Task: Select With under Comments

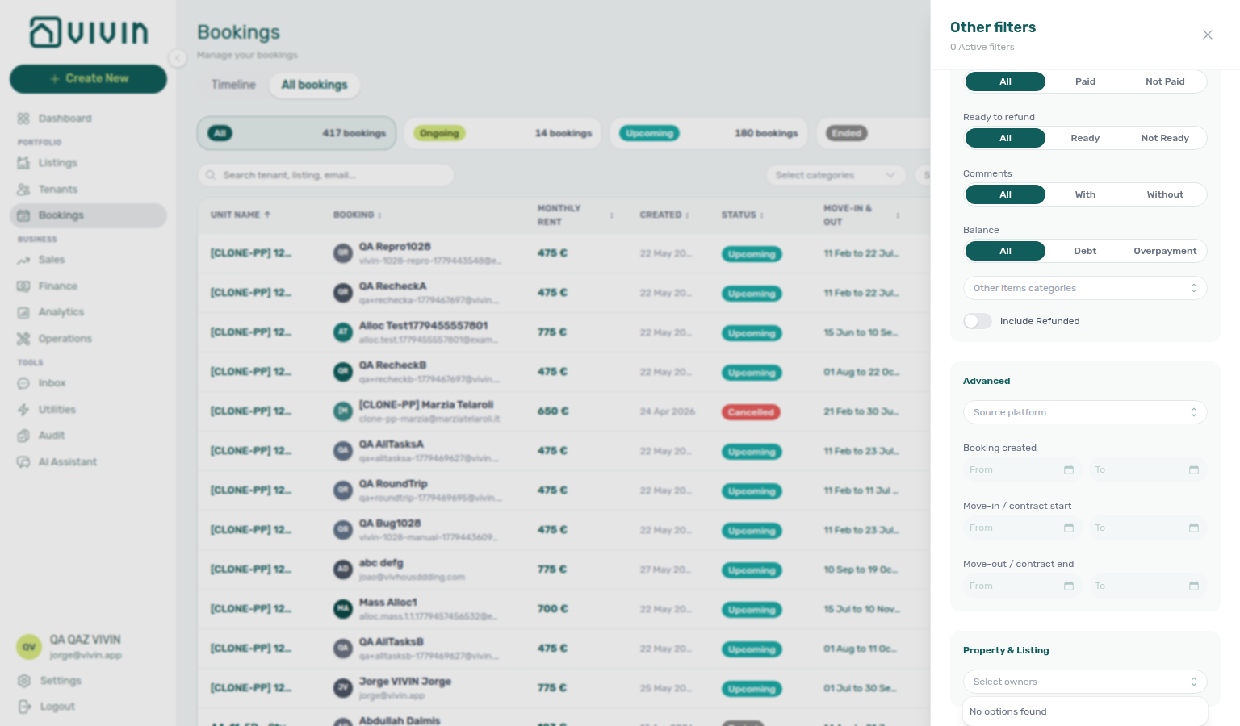Action: pyautogui.click(x=1085, y=194)
